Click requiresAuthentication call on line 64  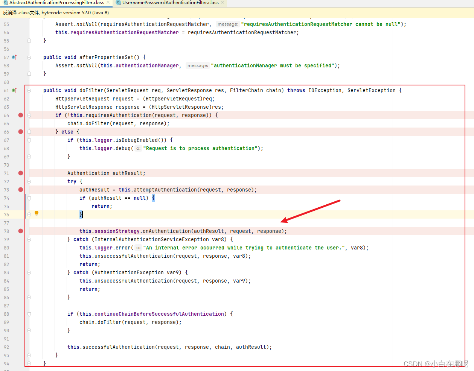click(118, 115)
